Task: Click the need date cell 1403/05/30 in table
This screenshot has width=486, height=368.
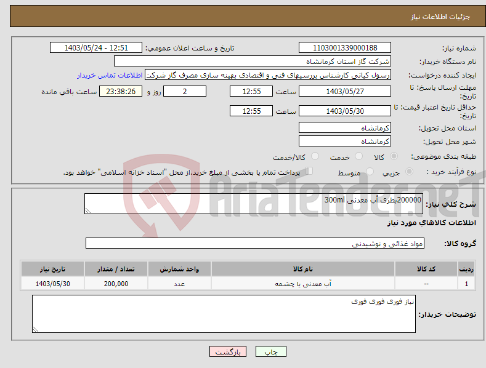Action: [x=53, y=284]
